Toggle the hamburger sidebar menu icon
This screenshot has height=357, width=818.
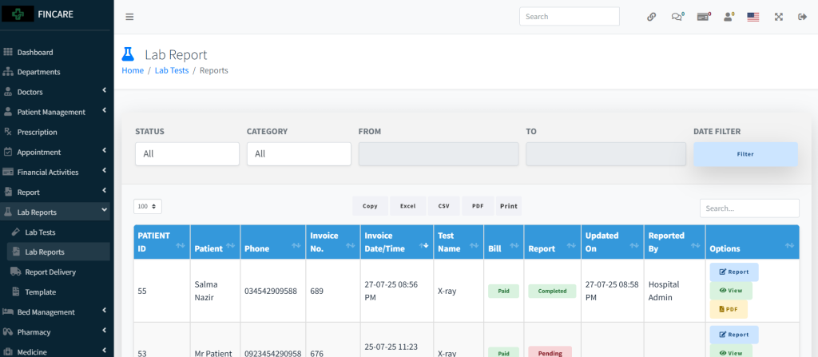click(x=129, y=17)
